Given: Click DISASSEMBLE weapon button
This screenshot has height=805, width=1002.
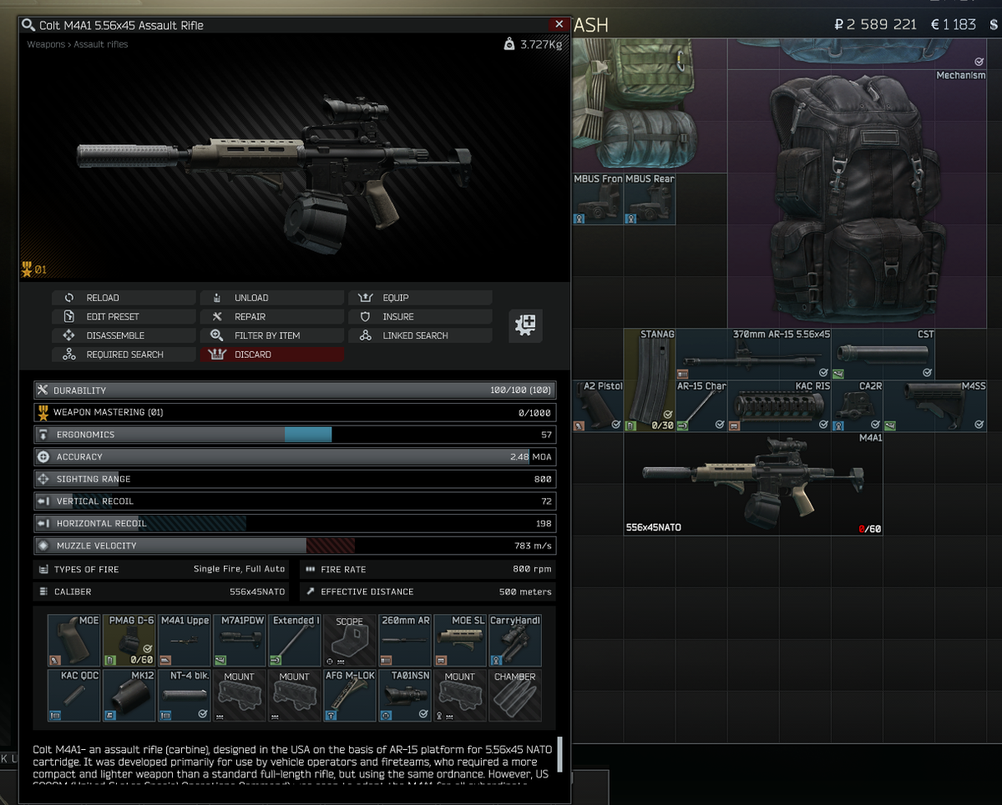Looking at the screenshot, I should [x=124, y=335].
